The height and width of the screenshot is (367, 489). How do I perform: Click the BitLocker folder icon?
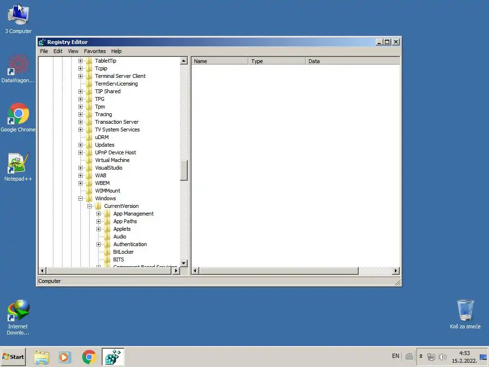pyautogui.click(x=107, y=252)
